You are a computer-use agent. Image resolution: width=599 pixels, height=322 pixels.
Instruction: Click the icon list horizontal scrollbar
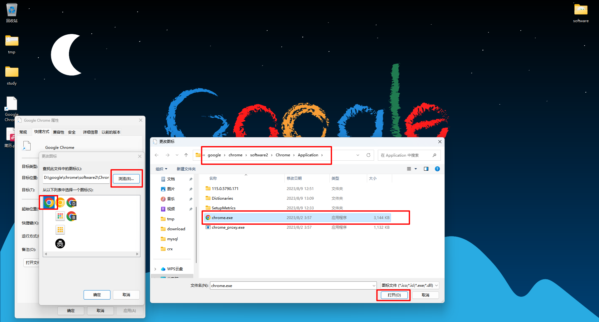point(91,254)
